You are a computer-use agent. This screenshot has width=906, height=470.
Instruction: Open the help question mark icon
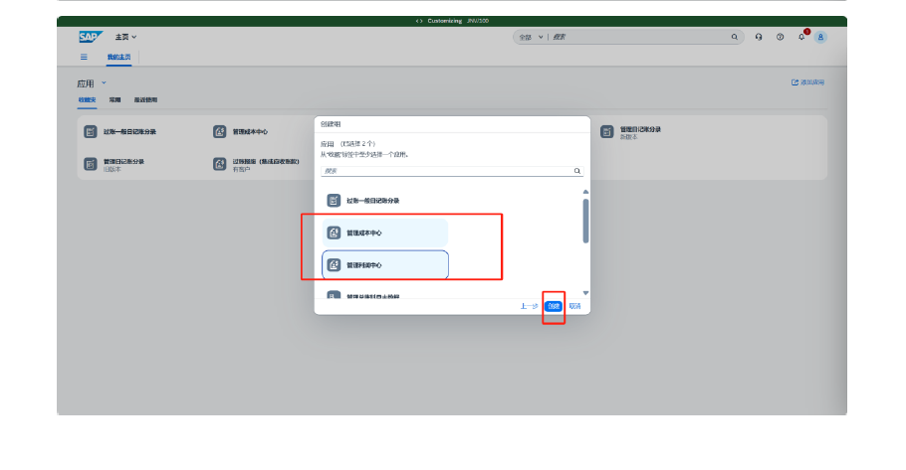780,37
